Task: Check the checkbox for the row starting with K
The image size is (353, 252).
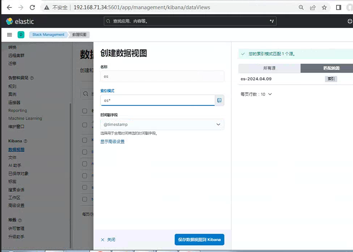Action: (85, 140)
